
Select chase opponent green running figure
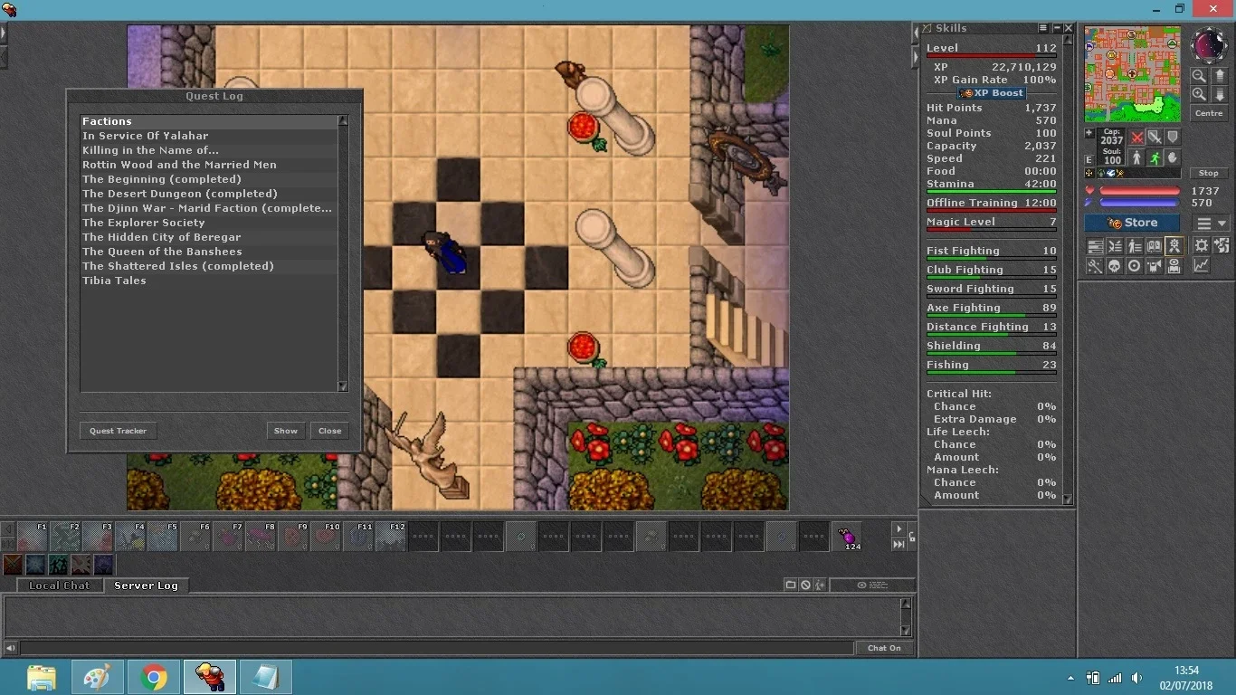1155,157
